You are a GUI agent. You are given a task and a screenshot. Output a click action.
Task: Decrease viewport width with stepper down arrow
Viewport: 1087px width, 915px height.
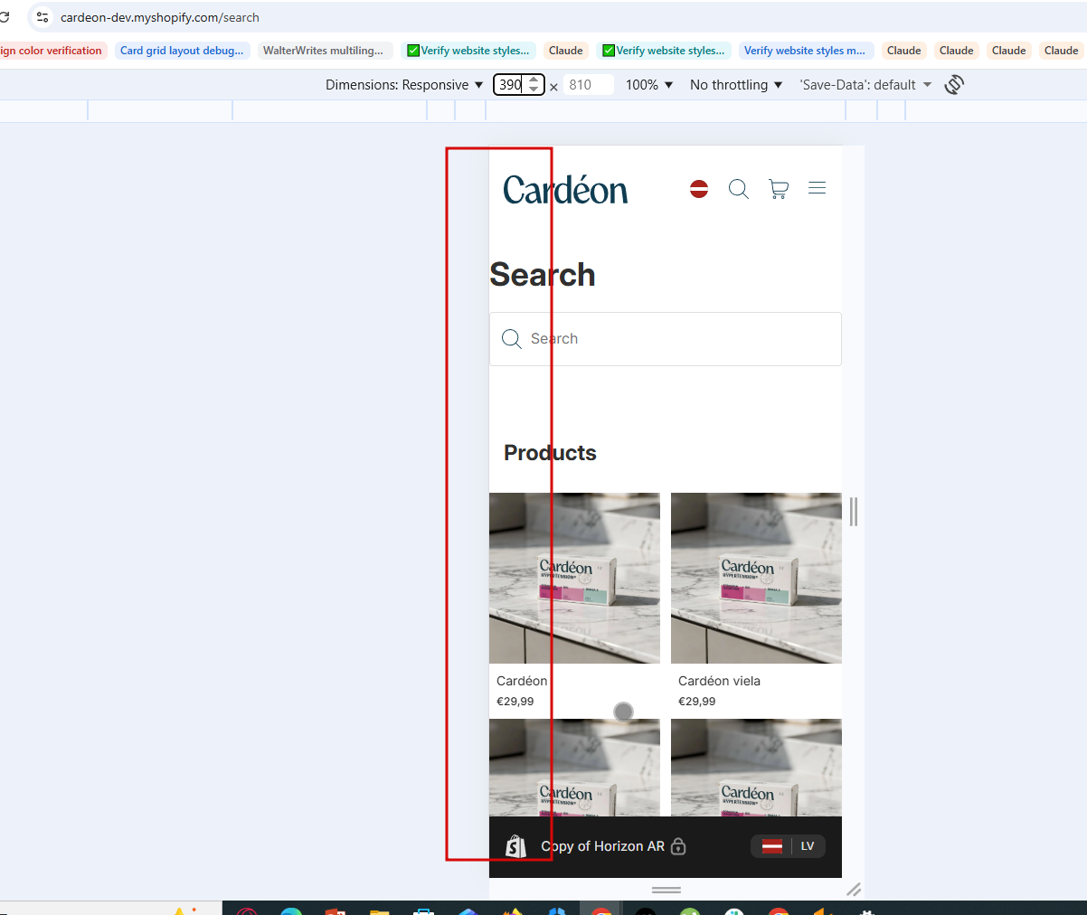[534, 90]
